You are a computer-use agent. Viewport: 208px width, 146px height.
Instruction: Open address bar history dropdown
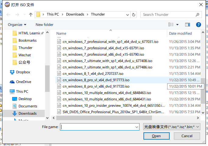pos(128,15)
